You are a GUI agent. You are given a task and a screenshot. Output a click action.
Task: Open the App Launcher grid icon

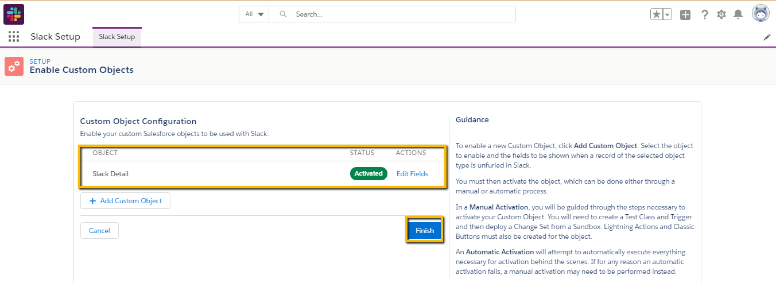pos(14,37)
